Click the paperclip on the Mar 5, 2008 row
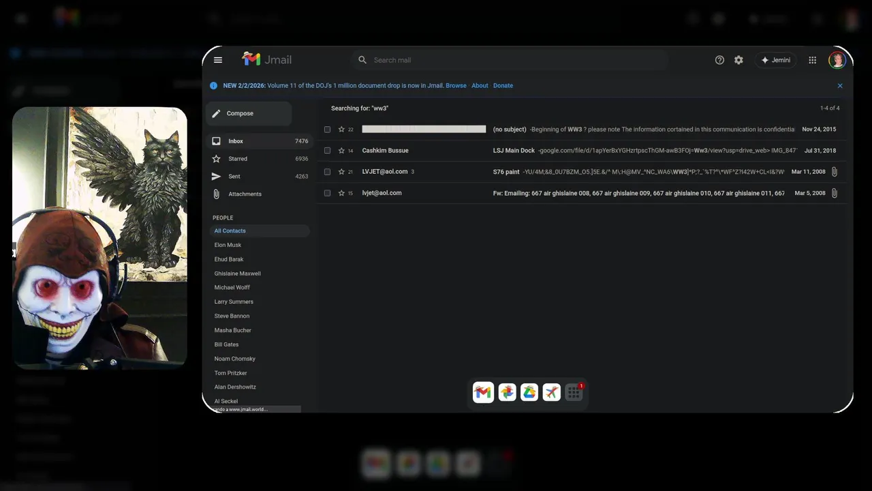Image resolution: width=872 pixels, height=491 pixels. [x=835, y=193]
